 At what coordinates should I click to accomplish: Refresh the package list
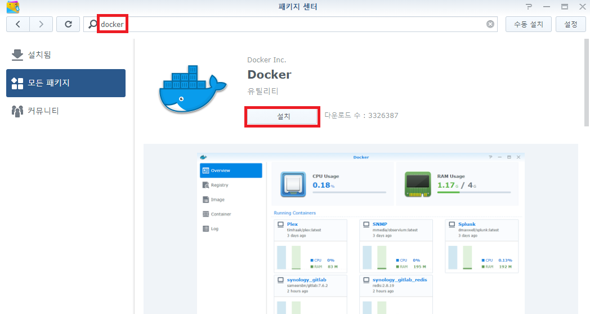click(68, 24)
